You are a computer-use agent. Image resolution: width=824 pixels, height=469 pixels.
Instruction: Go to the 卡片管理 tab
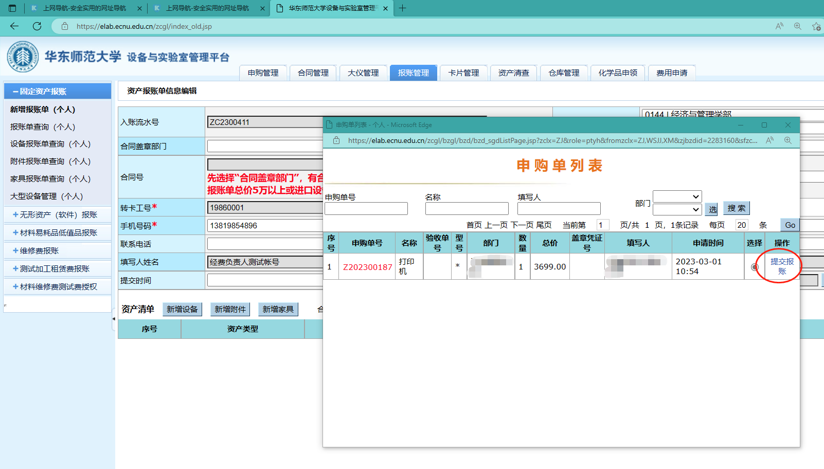coord(463,73)
